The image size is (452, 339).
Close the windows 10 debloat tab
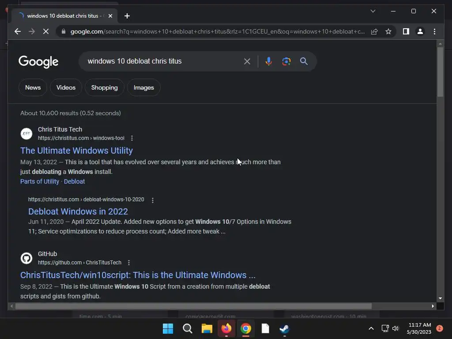110,16
